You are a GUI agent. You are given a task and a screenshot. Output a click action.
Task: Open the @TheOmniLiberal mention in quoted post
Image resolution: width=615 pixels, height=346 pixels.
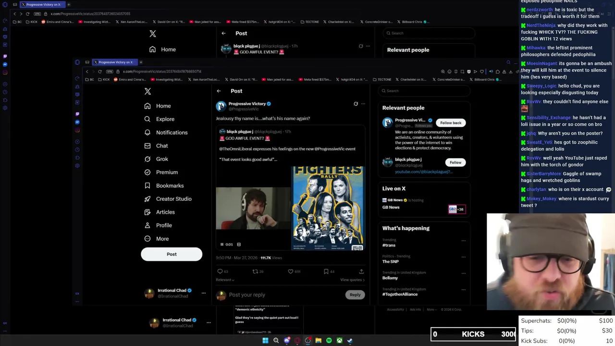(x=234, y=149)
